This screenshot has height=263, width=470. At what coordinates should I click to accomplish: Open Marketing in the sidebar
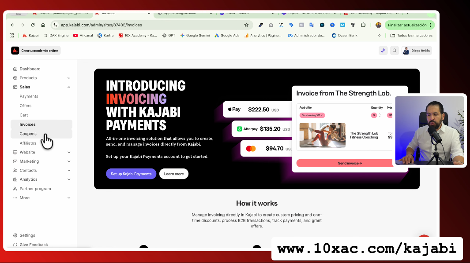29,161
